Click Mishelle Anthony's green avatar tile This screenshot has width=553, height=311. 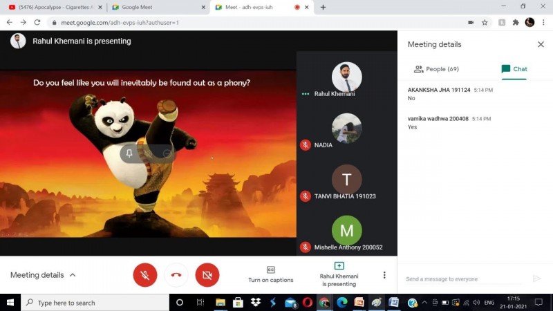347,230
